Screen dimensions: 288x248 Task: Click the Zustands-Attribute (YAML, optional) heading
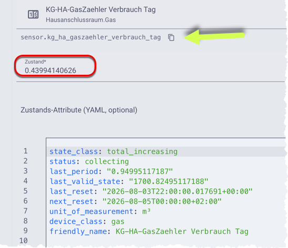point(79,110)
